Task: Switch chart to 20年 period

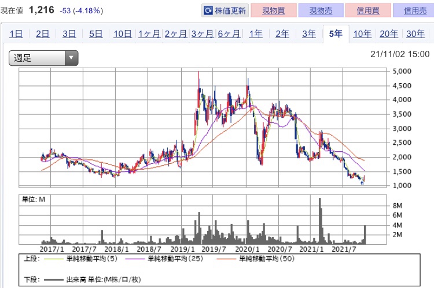Action: click(389, 34)
